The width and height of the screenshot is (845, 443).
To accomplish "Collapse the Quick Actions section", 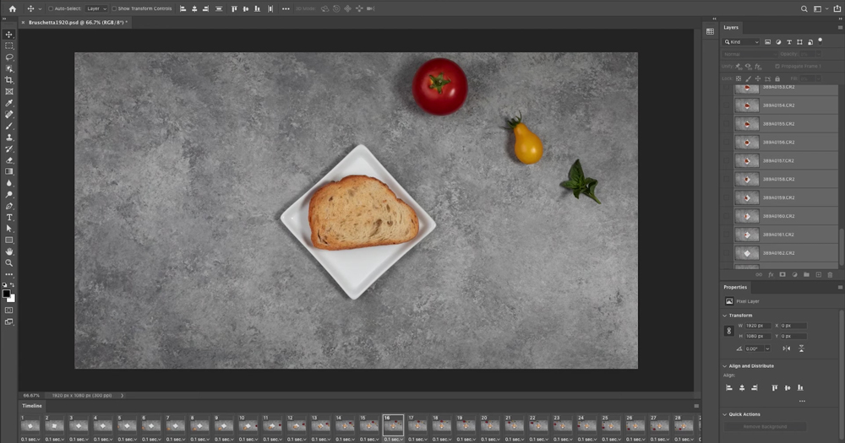I will pos(725,414).
